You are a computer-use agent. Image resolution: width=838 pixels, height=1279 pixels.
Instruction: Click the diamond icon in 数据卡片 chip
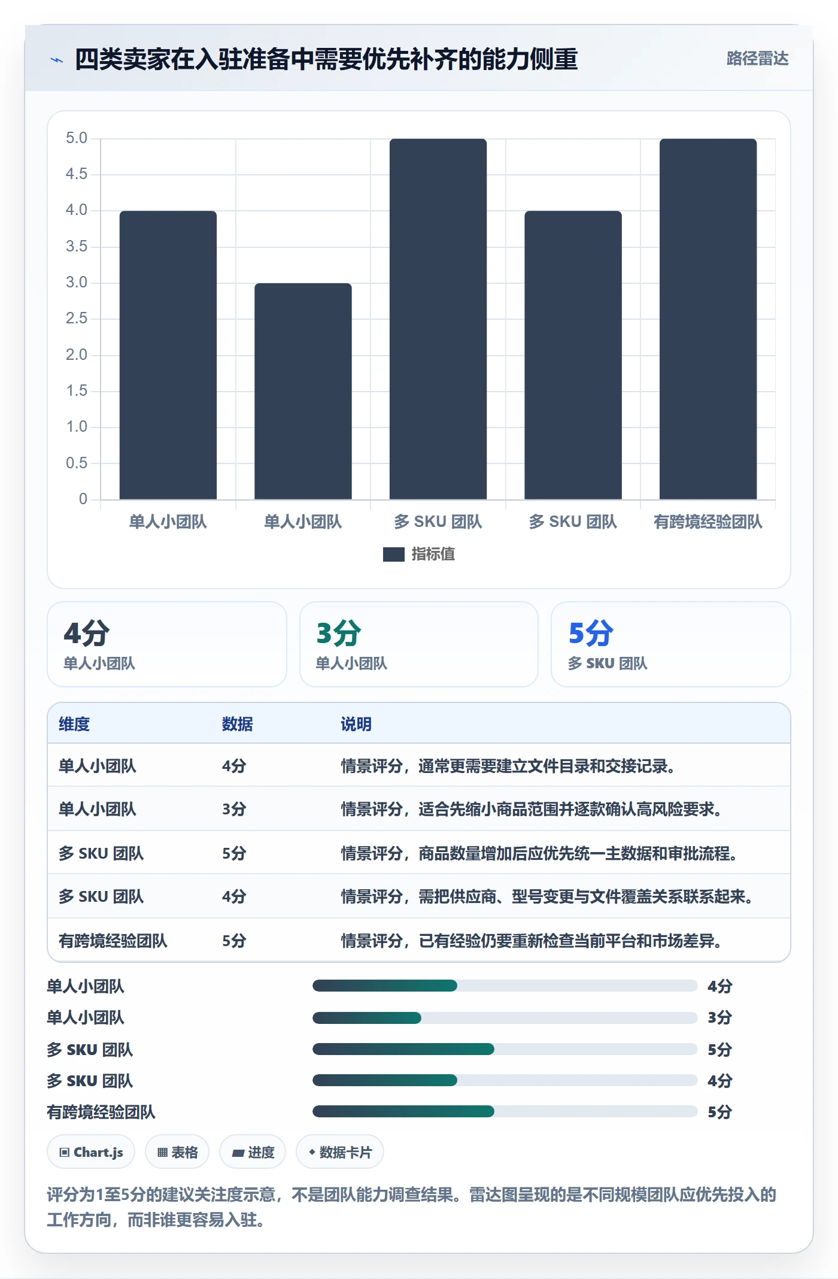312,1152
